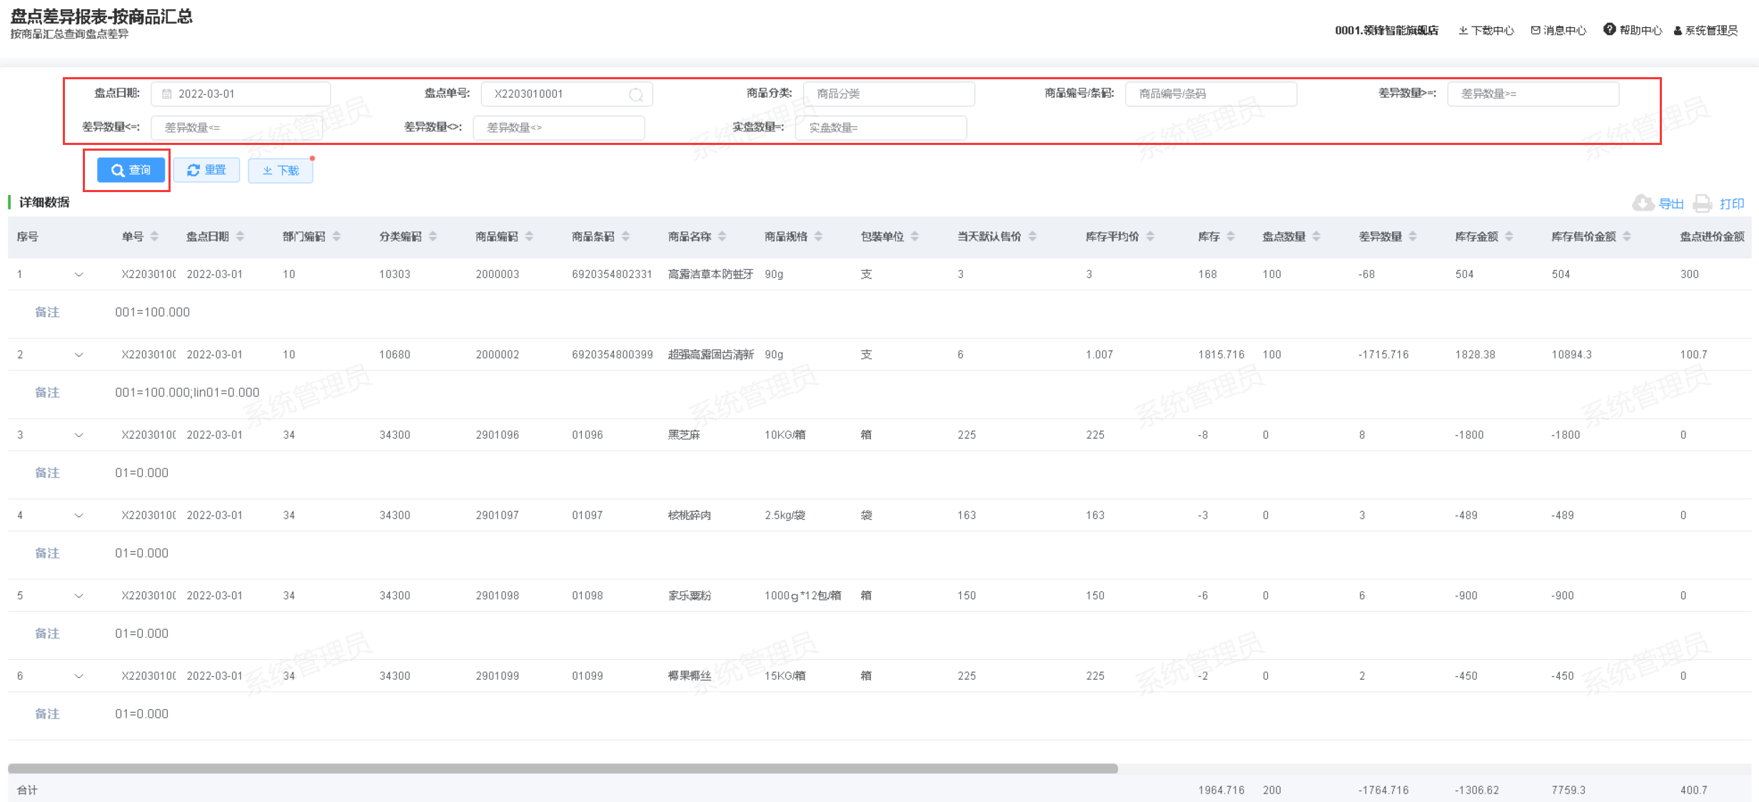Click the 查询 search button
Image resolution: width=1759 pixels, height=802 pixels.
[131, 170]
